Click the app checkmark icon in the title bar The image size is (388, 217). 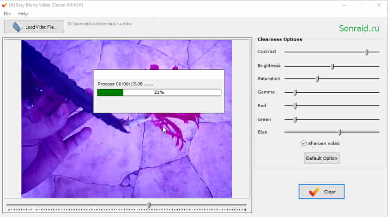pyautogui.click(x=4, y=5)
